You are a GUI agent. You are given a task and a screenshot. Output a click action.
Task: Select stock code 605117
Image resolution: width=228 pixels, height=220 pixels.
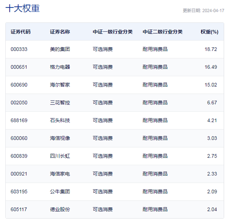pyautogui.click(x=19, y=209)
